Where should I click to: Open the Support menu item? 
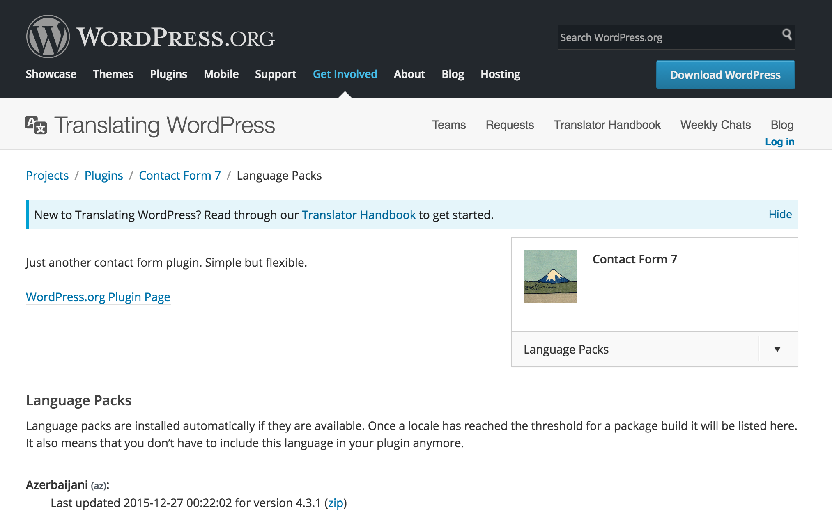coord(276,74)
